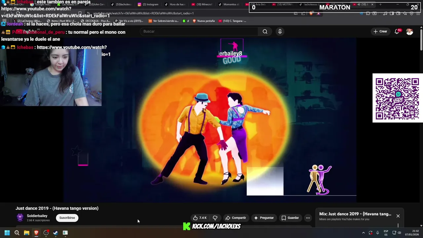423x238 pixels.
Task: Open OBS Studio taskbar icon
Action: [46, 233]
